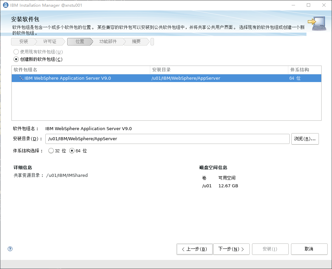Click the 可用空间 column label
The width and height of the screenshot is (332, 269).
coord(227,178)
